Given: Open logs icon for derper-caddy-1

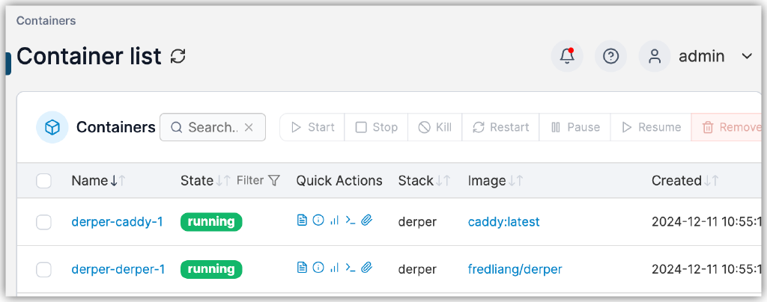Looking at the screenshot, I should 302,221.
